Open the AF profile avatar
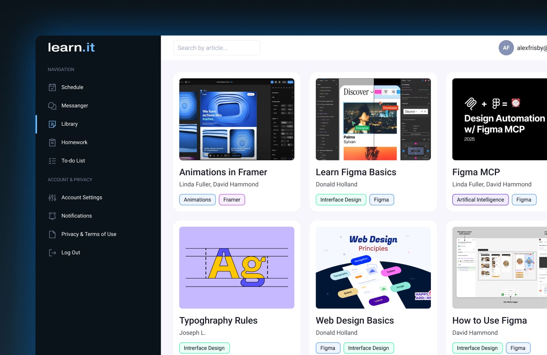The image size is (547, 355). 506,48
